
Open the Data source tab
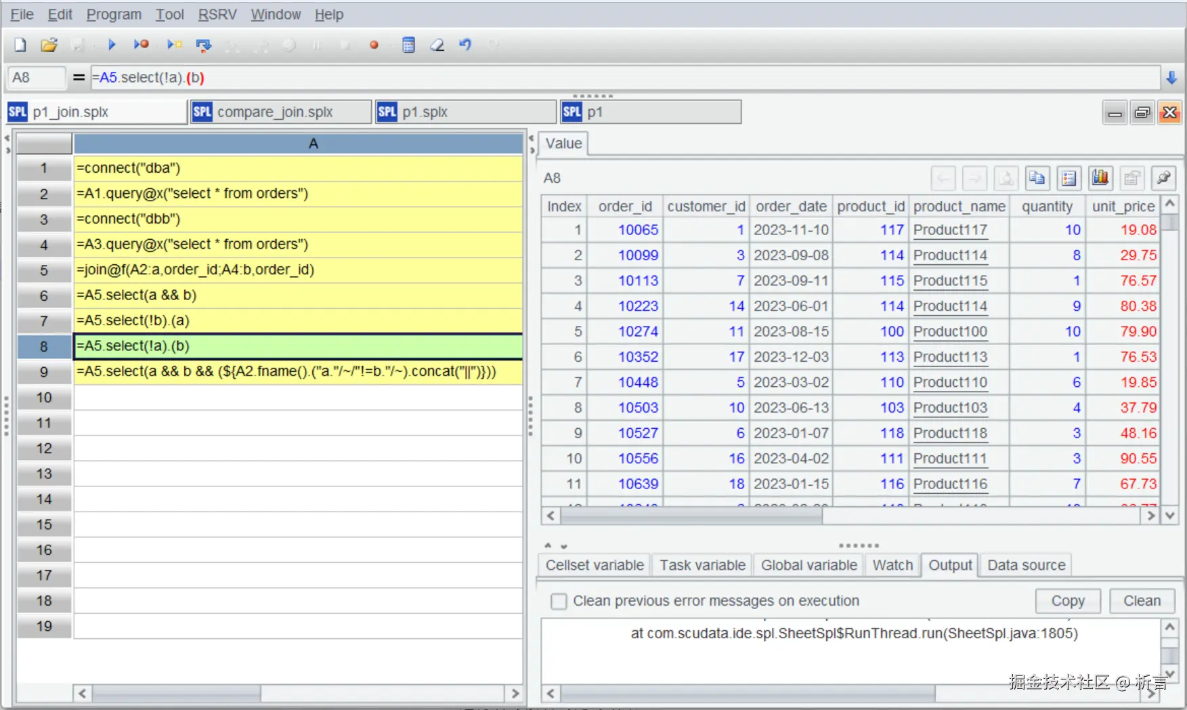click(1026, 565)
